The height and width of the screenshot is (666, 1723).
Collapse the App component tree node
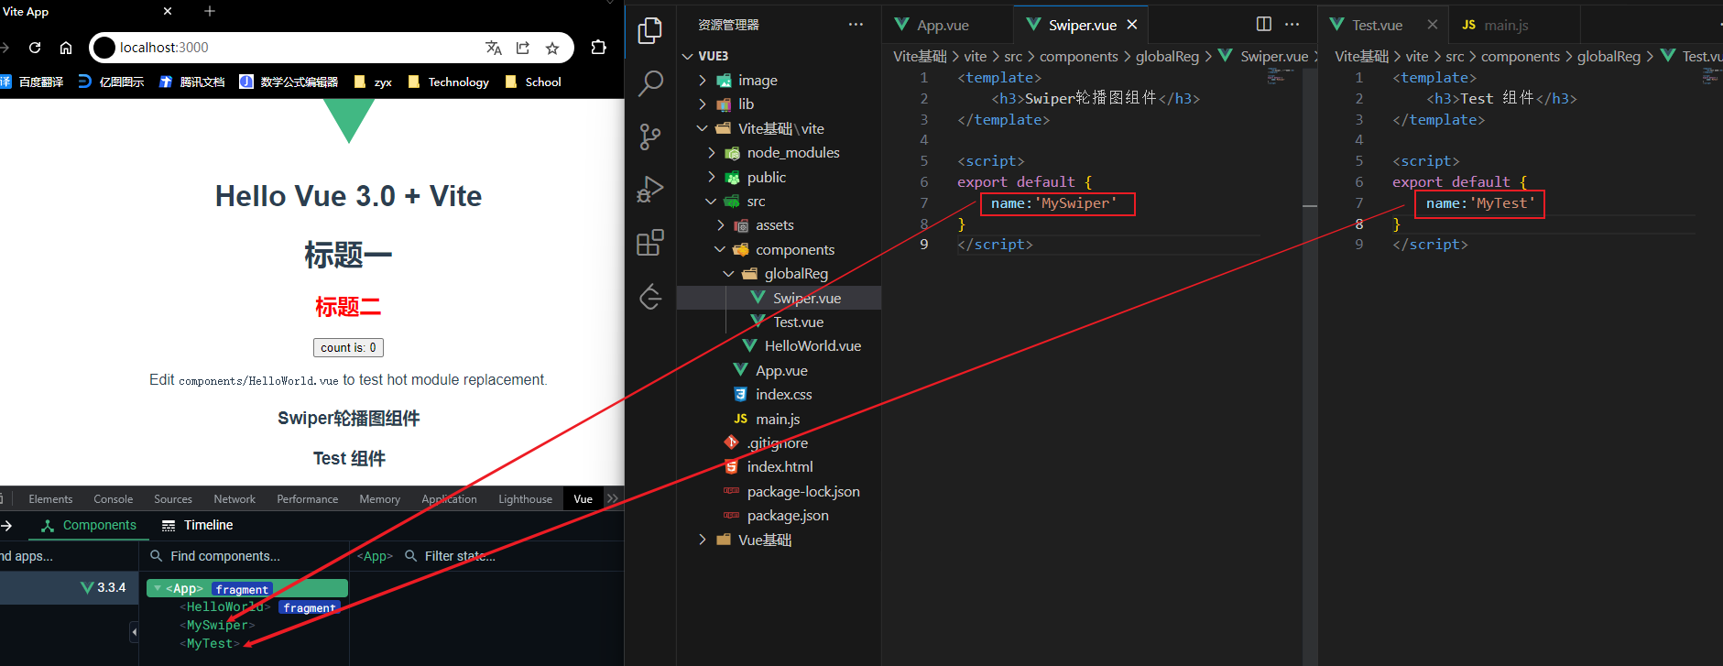(158, 589)
